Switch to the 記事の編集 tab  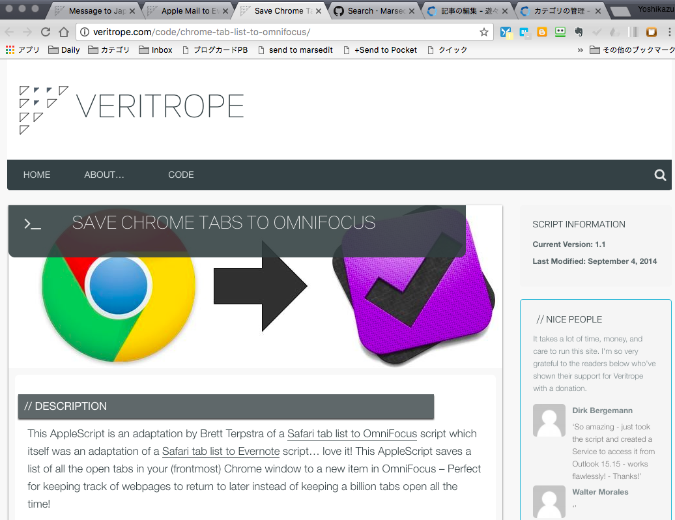(x=465, y=11)
